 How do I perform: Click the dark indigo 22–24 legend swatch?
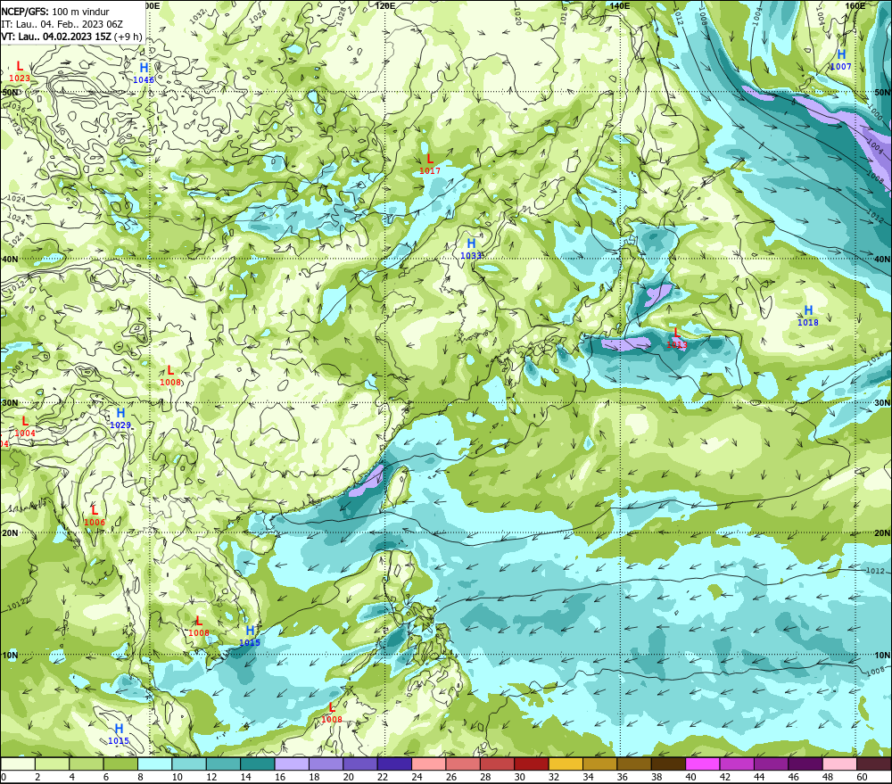[394, 763]
